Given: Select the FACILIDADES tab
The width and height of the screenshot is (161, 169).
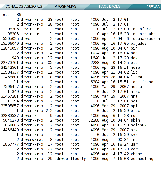Looking at the screenshot, I should pyautogui.click(x=110, y=6).
